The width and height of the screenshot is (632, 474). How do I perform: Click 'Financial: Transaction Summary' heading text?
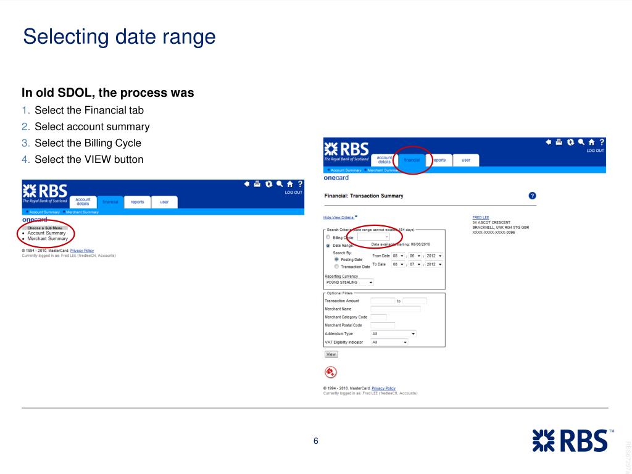[x=364, y=196]
